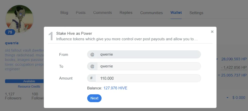Click the 28,090.593 HP value

pos(234,59)
